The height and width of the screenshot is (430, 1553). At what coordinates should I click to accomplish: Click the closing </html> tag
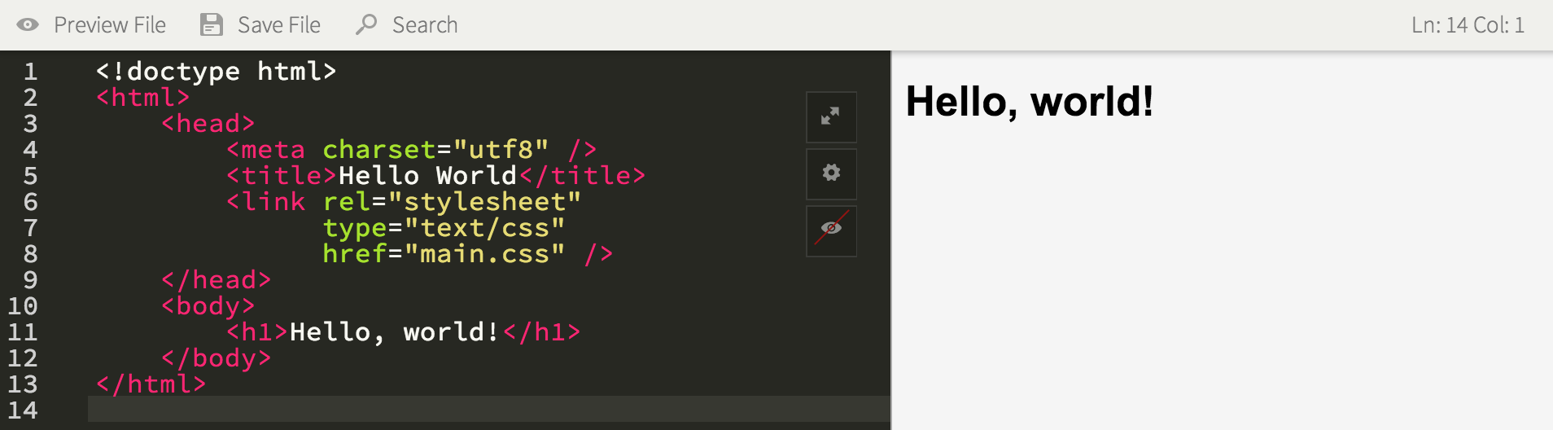151,384
